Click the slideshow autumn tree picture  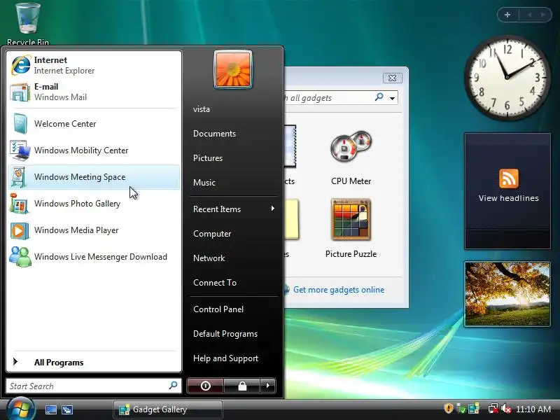tap(507, 294)
